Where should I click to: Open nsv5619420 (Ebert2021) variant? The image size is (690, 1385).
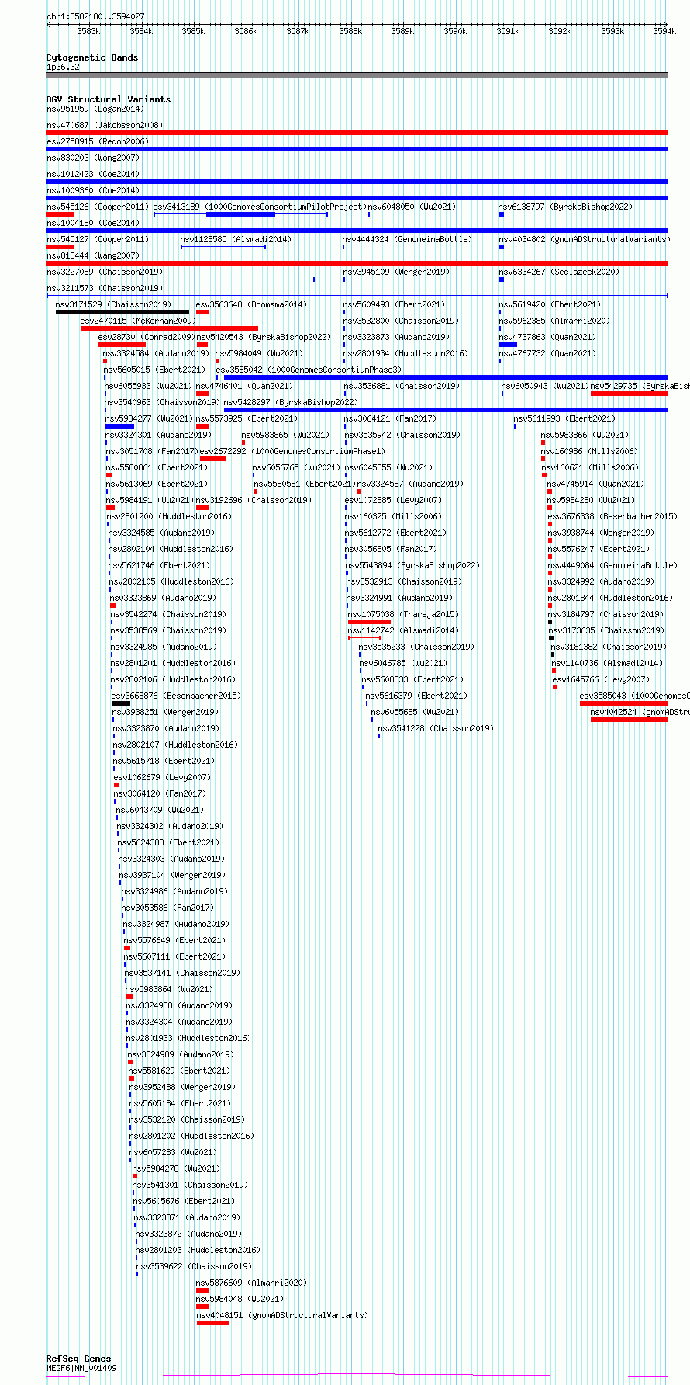(x=550, y=304)
